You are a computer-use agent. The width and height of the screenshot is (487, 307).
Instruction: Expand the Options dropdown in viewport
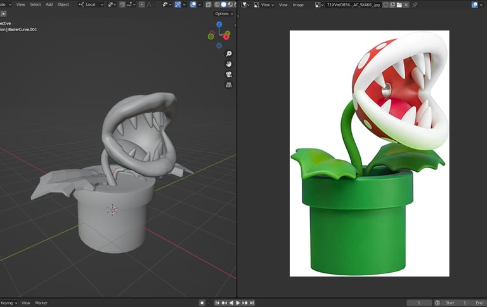[x=223, y=13]
